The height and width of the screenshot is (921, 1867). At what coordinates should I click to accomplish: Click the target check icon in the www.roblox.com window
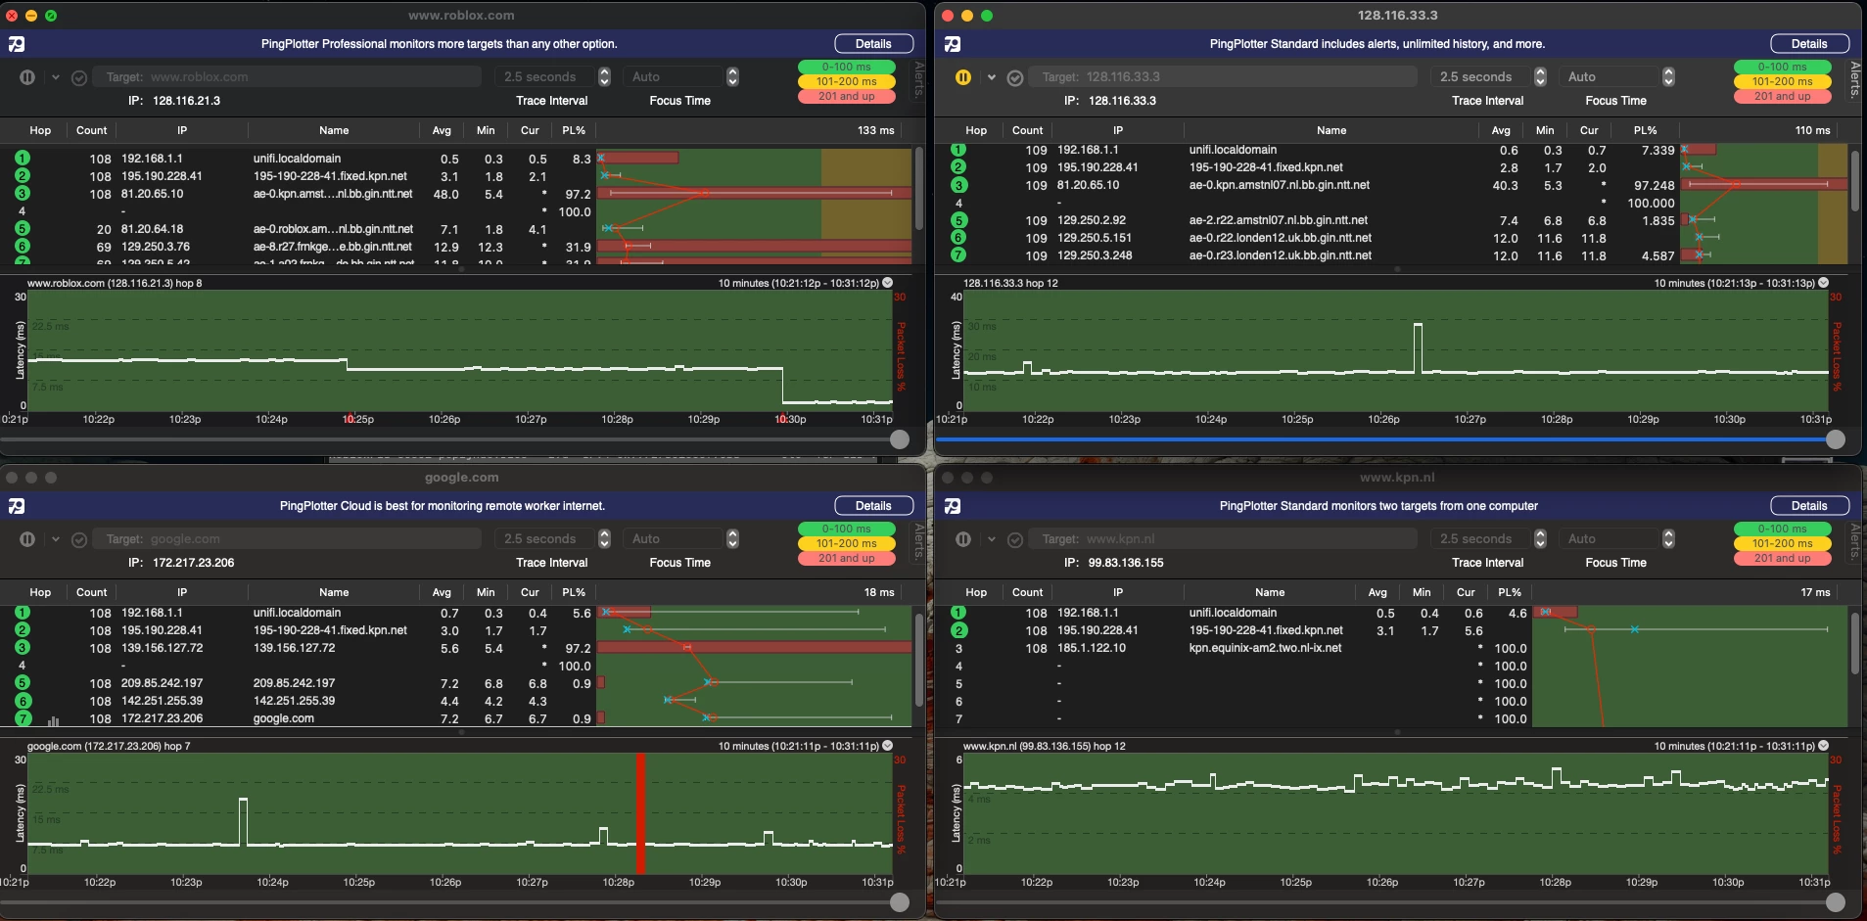(79, 77)
